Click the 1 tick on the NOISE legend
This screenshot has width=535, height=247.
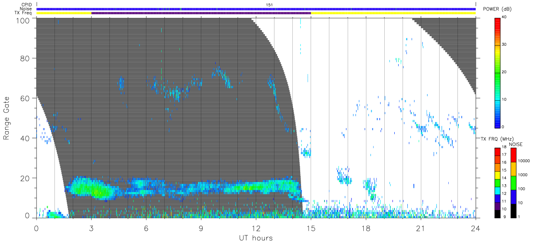pos(519,217)
